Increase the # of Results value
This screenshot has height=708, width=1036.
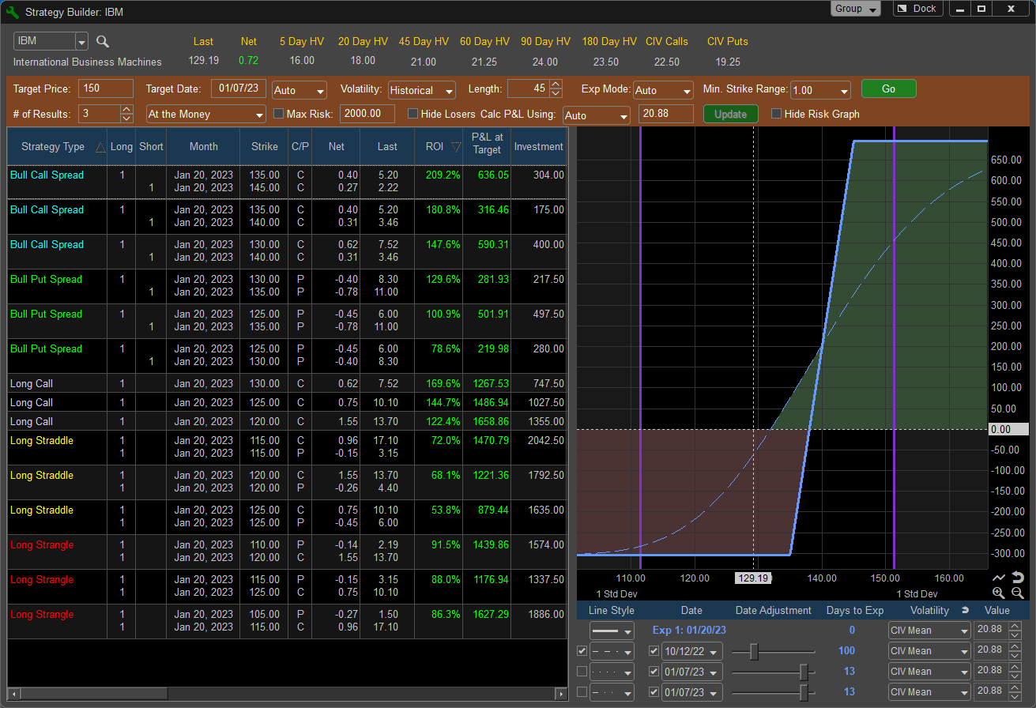tap(126, 110)
